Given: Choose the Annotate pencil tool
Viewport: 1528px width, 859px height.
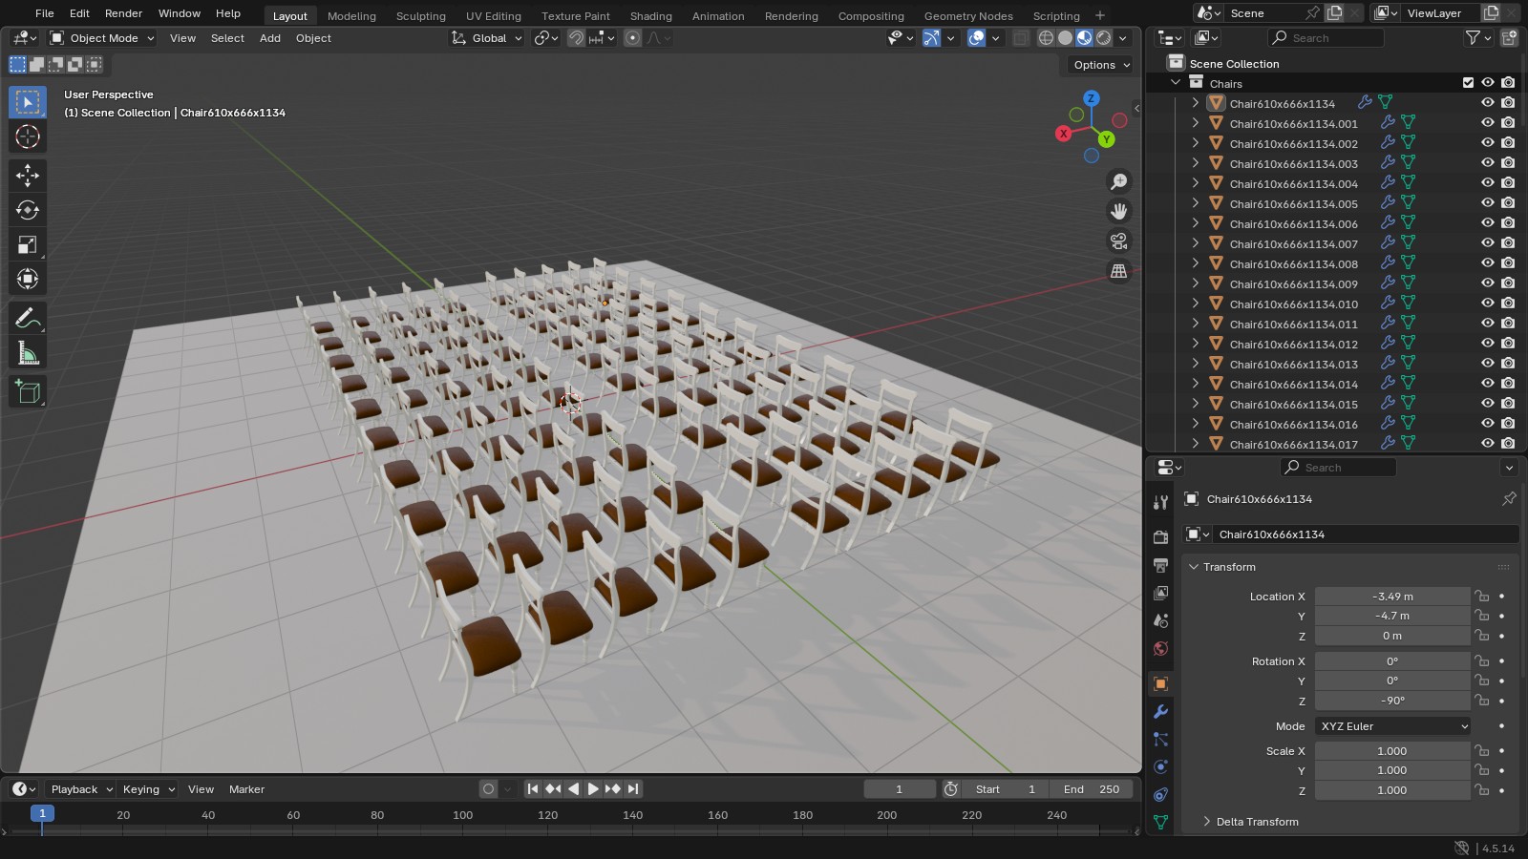Looking at the screenshot, I should 28,318.
